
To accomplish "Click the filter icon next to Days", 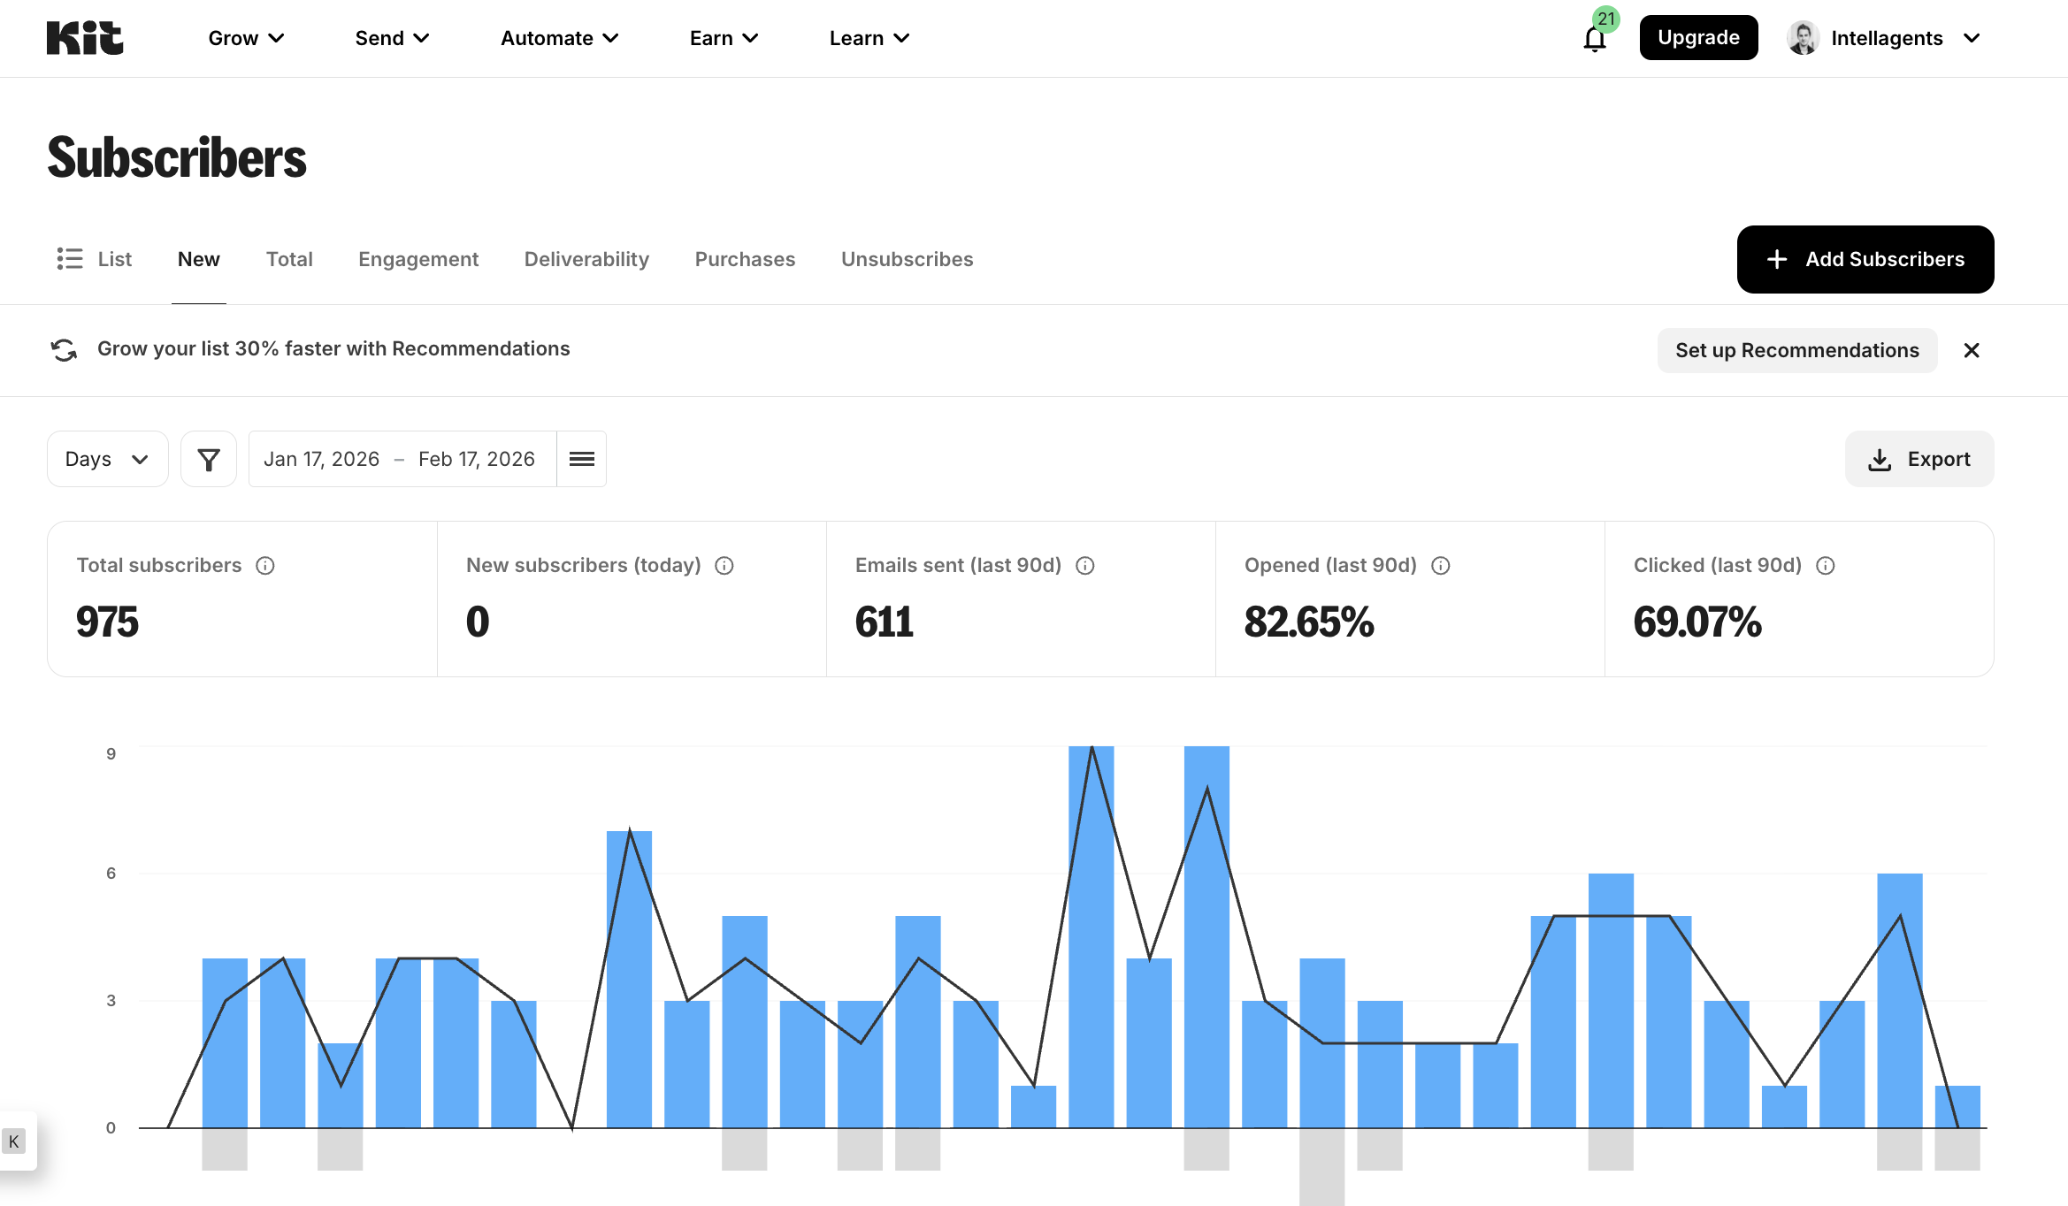I will pyautogui.click(x=209, y=459).
